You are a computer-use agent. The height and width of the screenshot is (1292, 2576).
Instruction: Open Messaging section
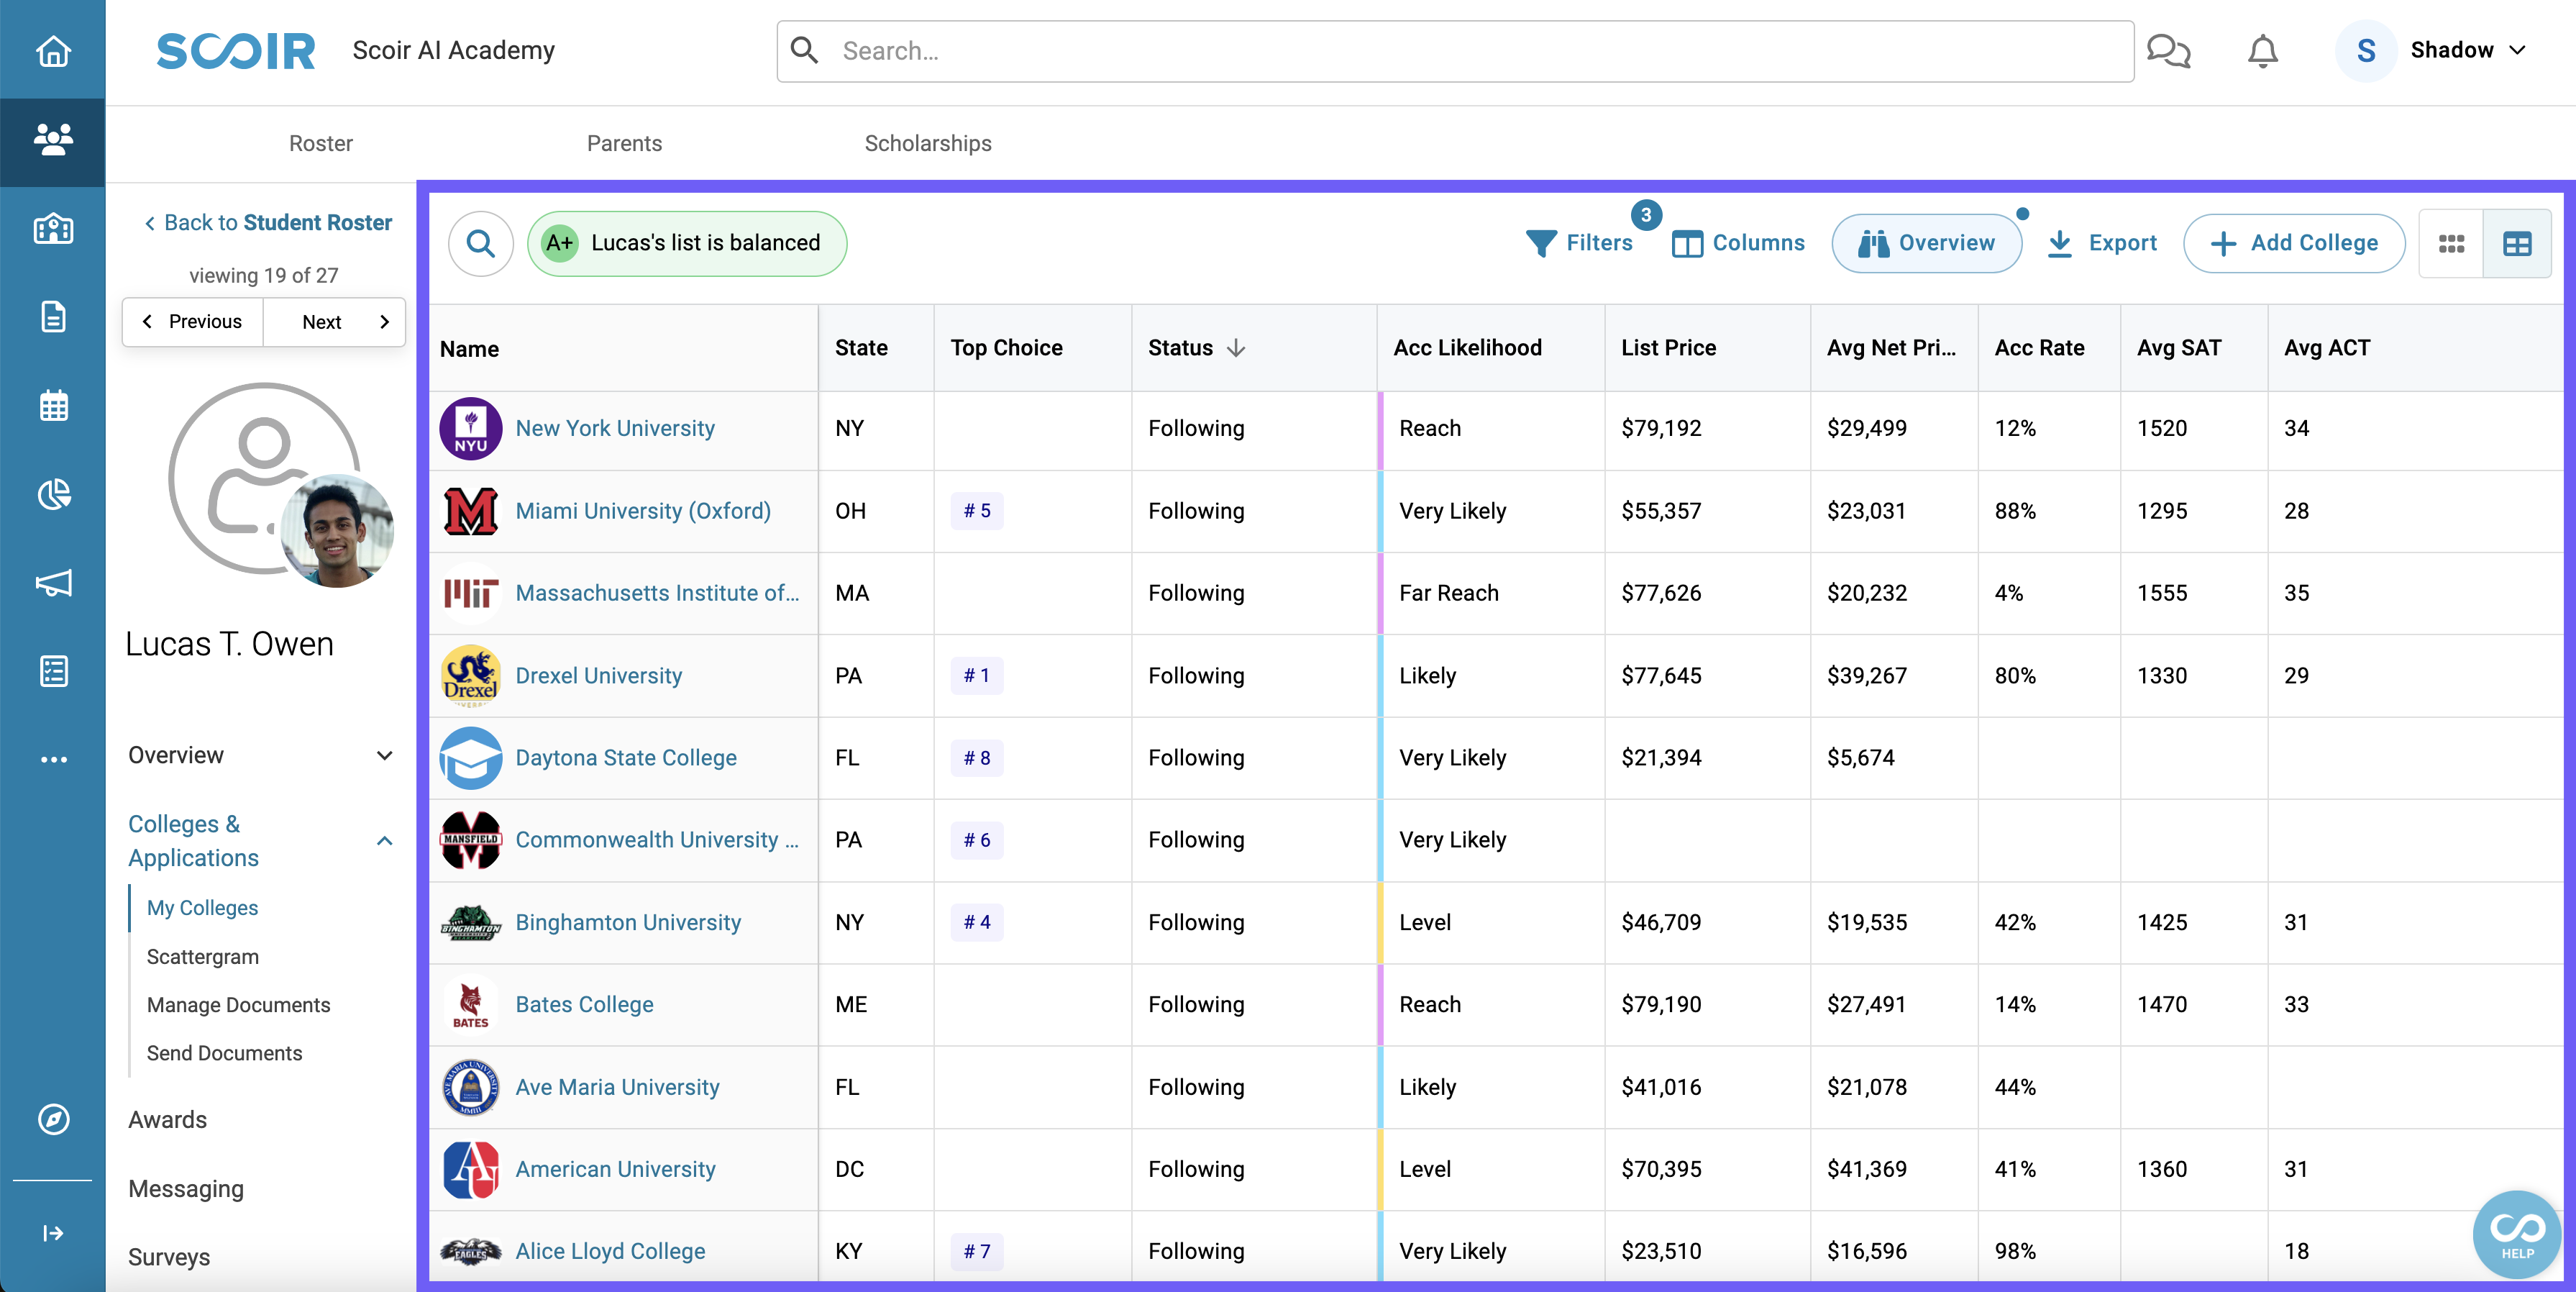[186, 1189]
